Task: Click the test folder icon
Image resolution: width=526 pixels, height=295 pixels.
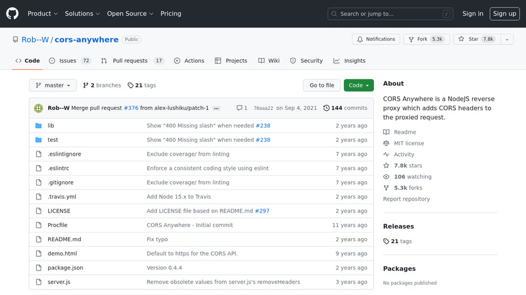Action: [x=39, y=140]
